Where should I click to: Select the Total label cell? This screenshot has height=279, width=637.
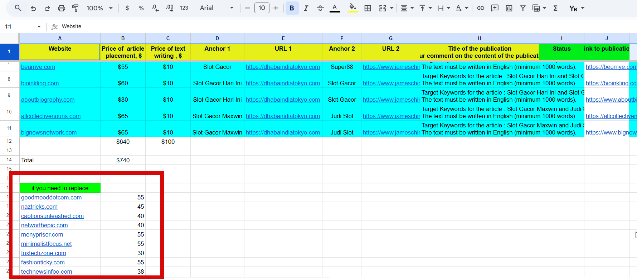60,160
